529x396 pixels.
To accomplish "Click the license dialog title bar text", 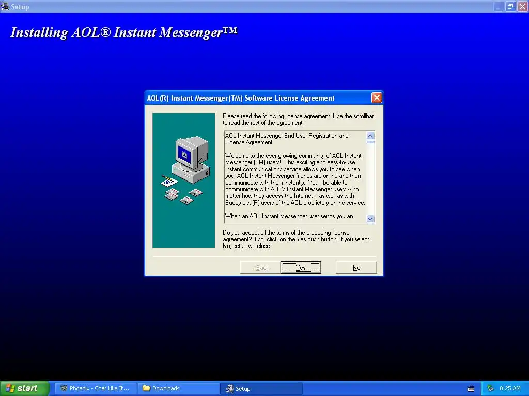I will 241,98.
